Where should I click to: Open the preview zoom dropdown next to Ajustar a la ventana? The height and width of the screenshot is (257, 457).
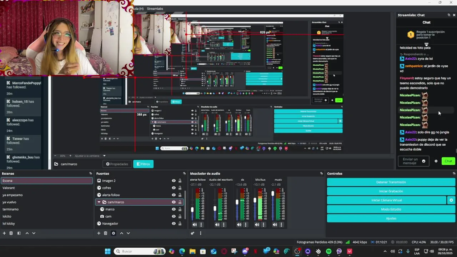pos(104,156)
